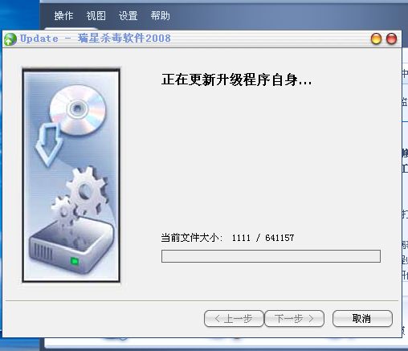Click the green Update icon in title bar
408x351 pixels.
[x=10, y=39]
